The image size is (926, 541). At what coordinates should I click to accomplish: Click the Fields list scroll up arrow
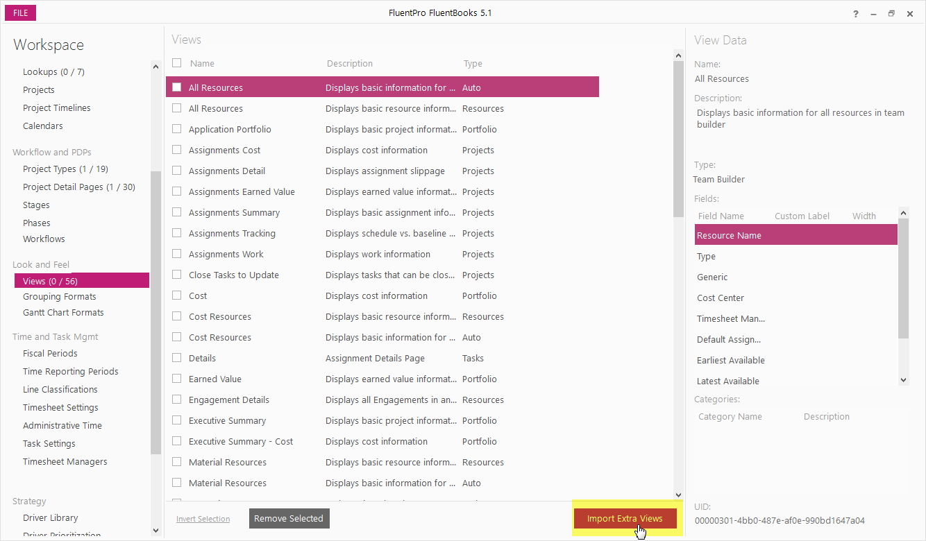(x=903, y=214)
